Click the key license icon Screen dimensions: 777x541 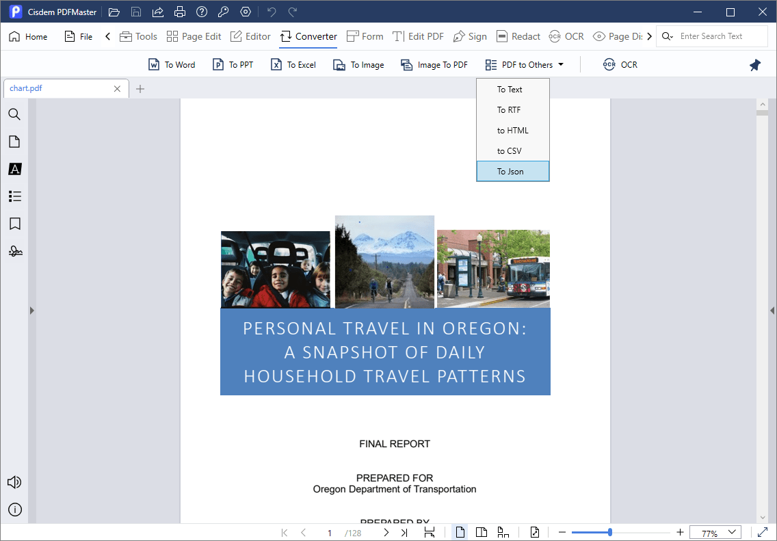pos(224,12)
